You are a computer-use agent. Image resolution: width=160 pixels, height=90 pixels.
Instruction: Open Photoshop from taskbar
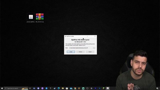pyautogui.click(x=99, y=88)
